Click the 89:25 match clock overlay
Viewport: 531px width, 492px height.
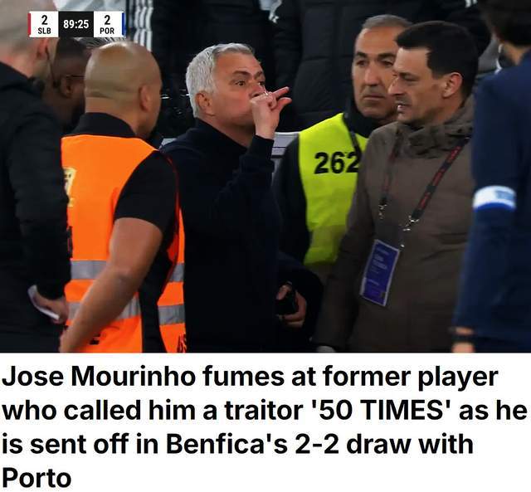click(76, 24)
